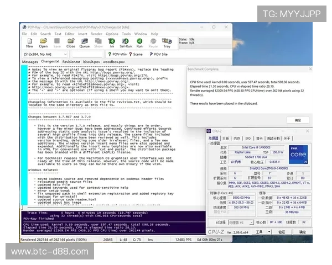Switch to the CPU-Z benchmark scores tab
The width and height of the screenshot is (332, 265).
tap(273, 139)
